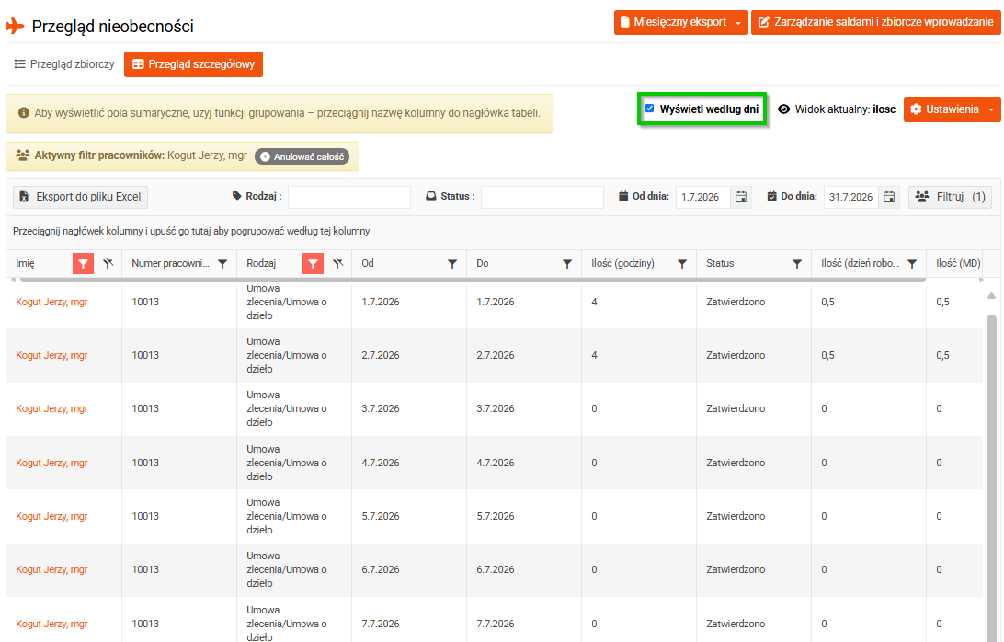Open 'Kogut Jerzy, mgr' link in the 3.7.2026 row
Viewport: 1004px width, 642px height.
click(51, 408)
